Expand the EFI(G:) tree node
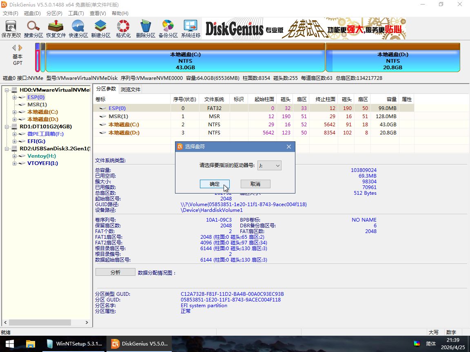 [x=14, y=141]
